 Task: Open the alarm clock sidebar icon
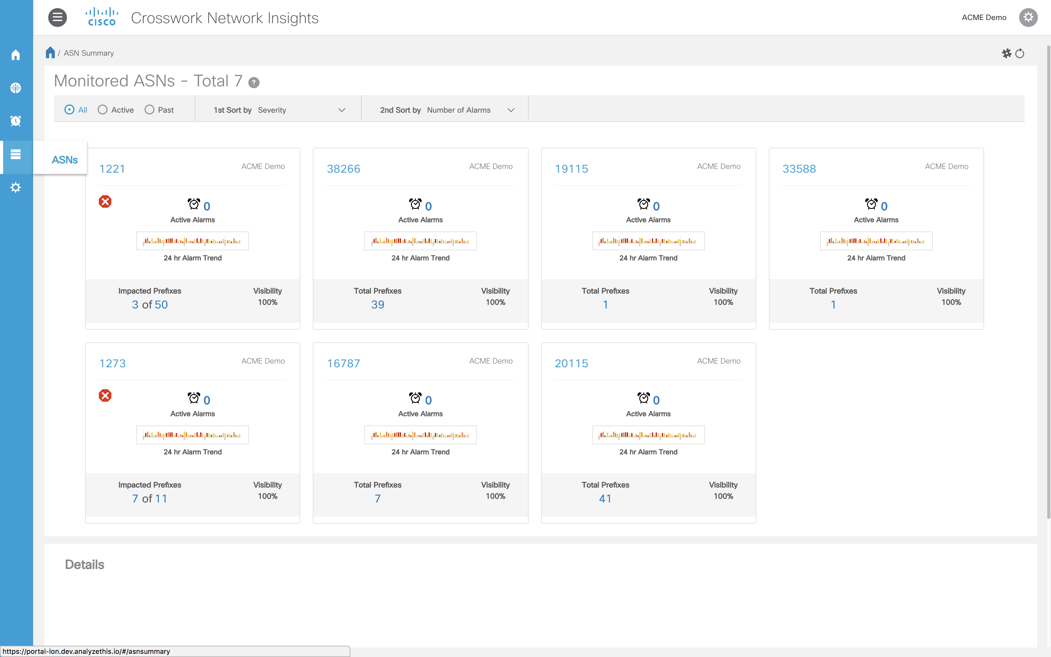(16, 121)
